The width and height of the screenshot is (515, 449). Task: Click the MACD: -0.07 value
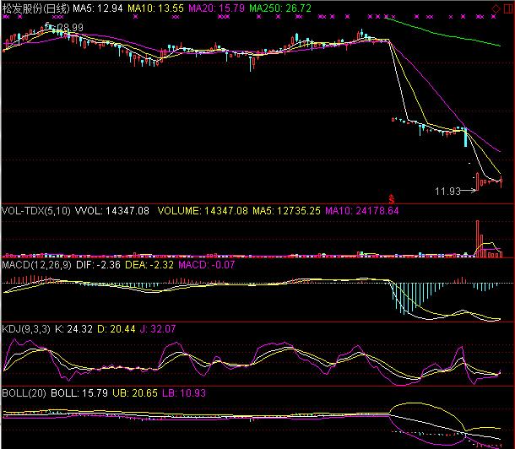tap(207, 265)
